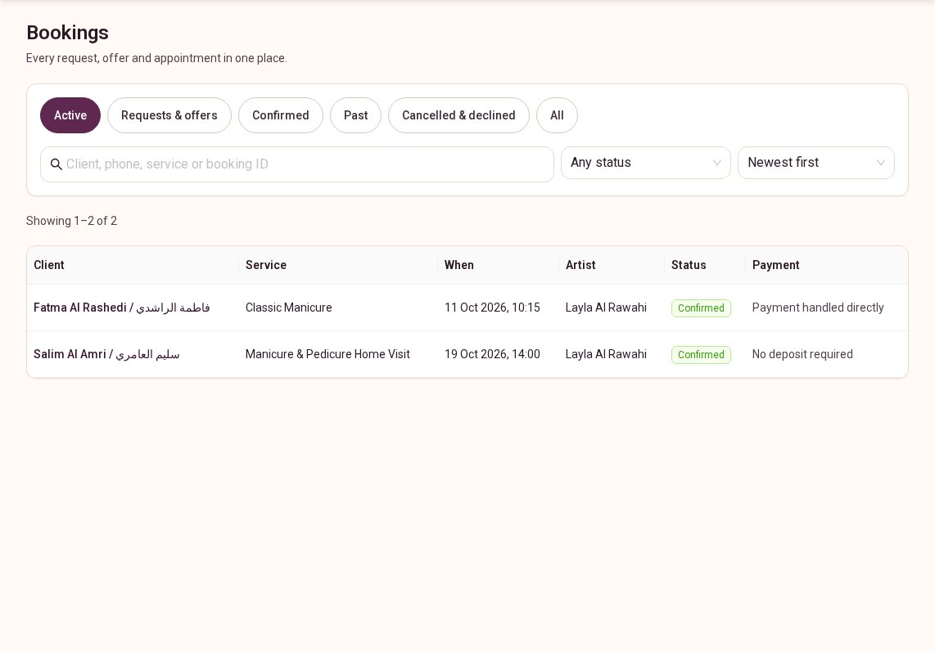This screenshot has height=651, width=935.
Task: Open the Confirmed bookings tab
Action: coord(281,115)
